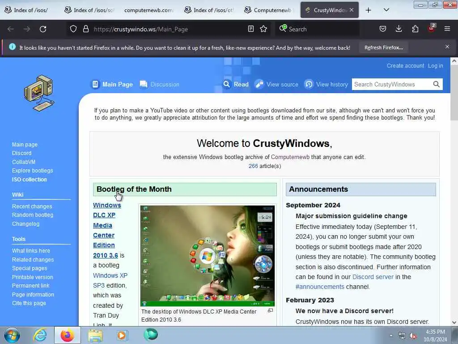
Task: Close the CrustyWindows tab
Action: 352,10
